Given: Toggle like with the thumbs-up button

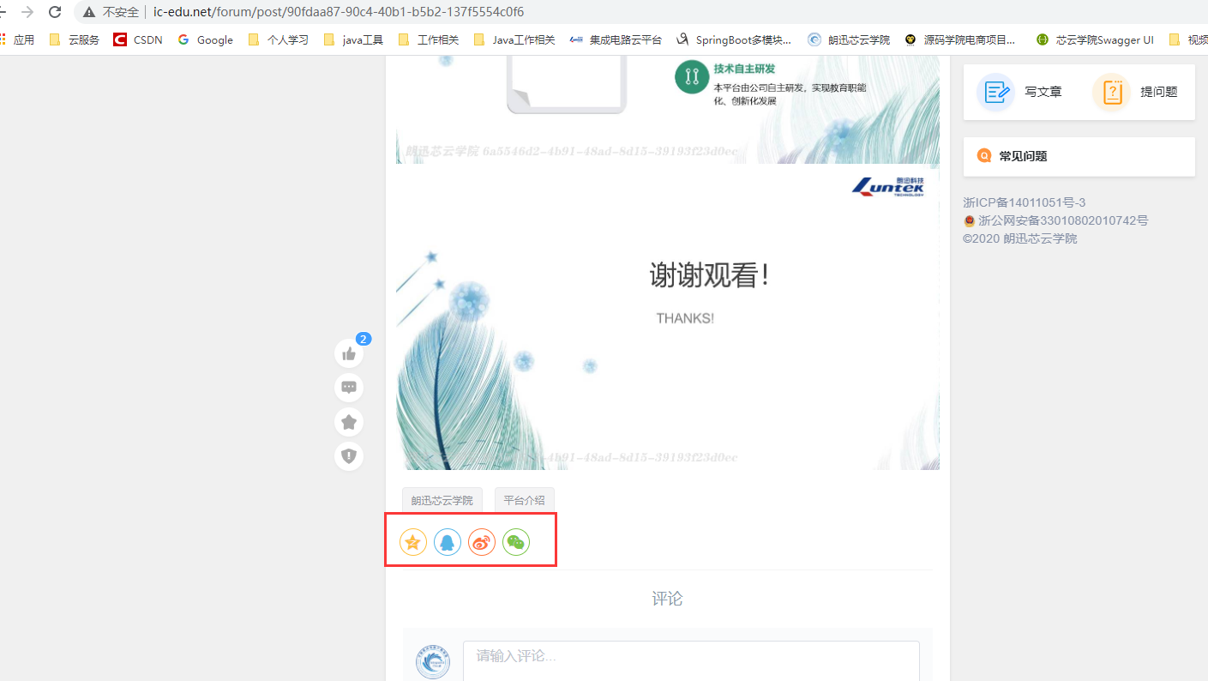Looking at the screenshot, I should coord(349,353).
